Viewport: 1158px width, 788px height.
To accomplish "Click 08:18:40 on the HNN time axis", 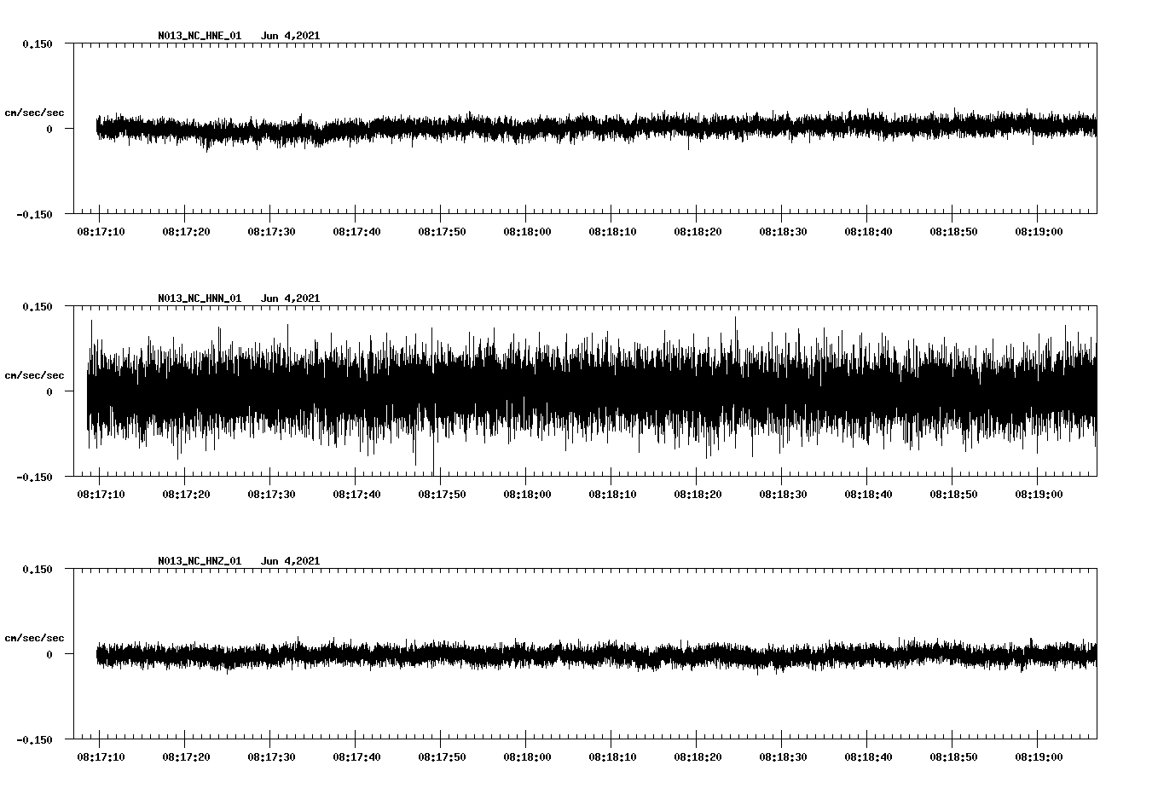I will (868, 495).
